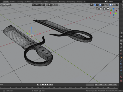Toggle snapping magnet icon
The image size is (123, 92).
pyautogui.click(x=47, y=5)
